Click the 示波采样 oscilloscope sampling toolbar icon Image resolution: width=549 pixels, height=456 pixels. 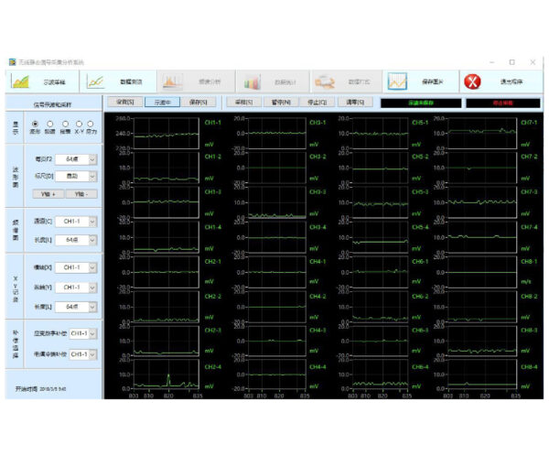click(x=20, y=81)
